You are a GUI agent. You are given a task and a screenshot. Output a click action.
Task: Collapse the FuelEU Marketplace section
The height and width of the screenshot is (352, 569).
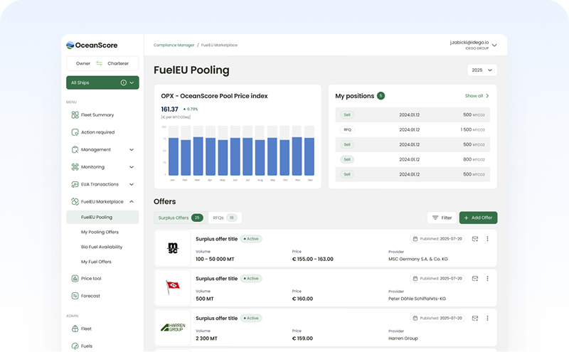[132, 202]
